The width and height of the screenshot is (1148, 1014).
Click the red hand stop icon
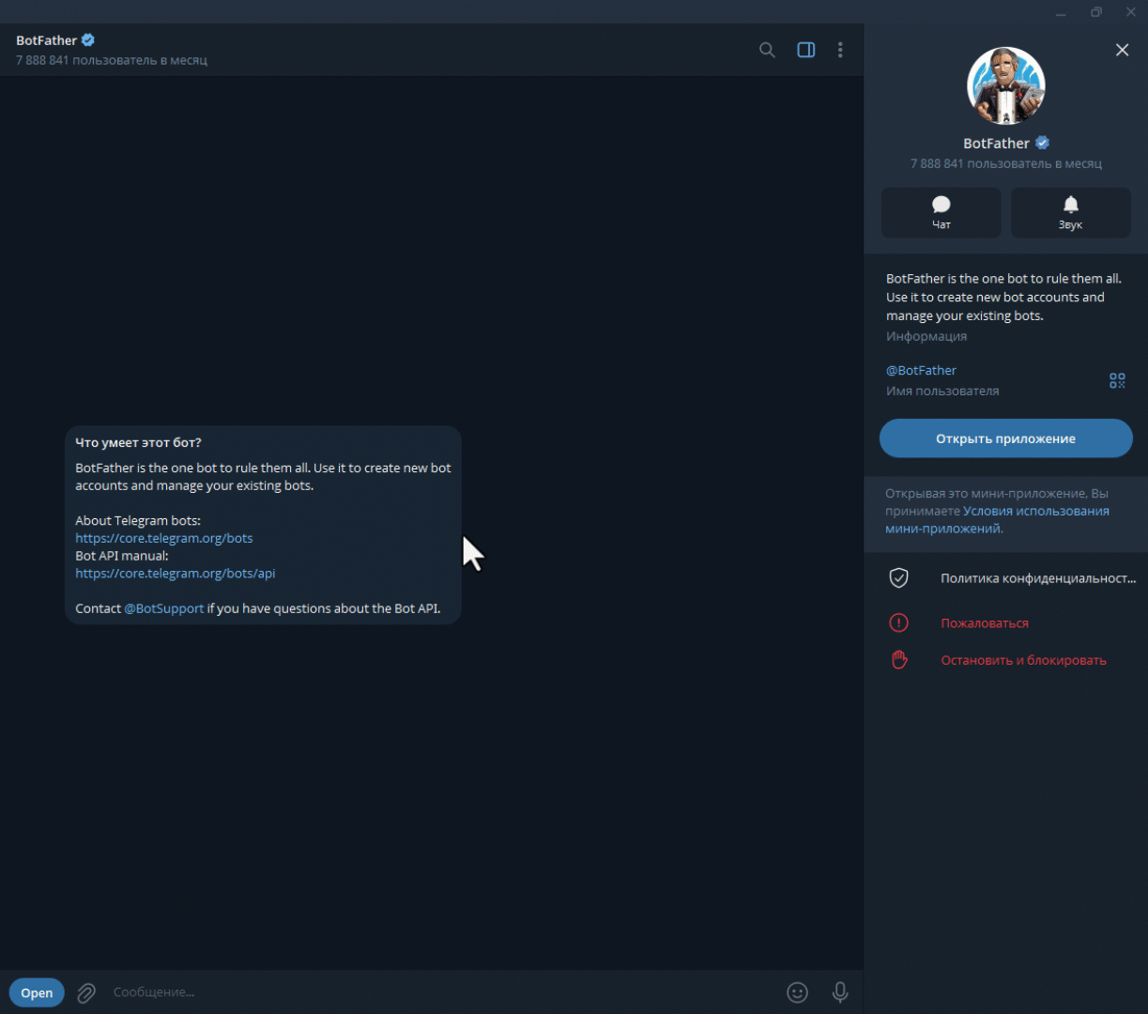tap(898, 660)
